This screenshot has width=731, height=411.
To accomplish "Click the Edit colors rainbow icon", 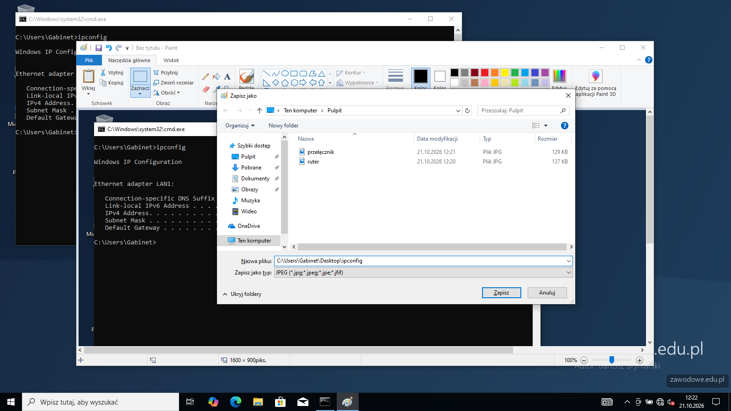I will point(559,76).
